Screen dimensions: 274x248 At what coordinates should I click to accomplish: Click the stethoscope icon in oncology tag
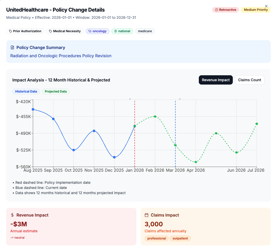click(90, 31)
